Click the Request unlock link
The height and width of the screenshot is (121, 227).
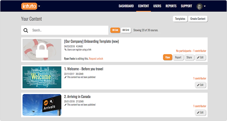coord(96,59)
